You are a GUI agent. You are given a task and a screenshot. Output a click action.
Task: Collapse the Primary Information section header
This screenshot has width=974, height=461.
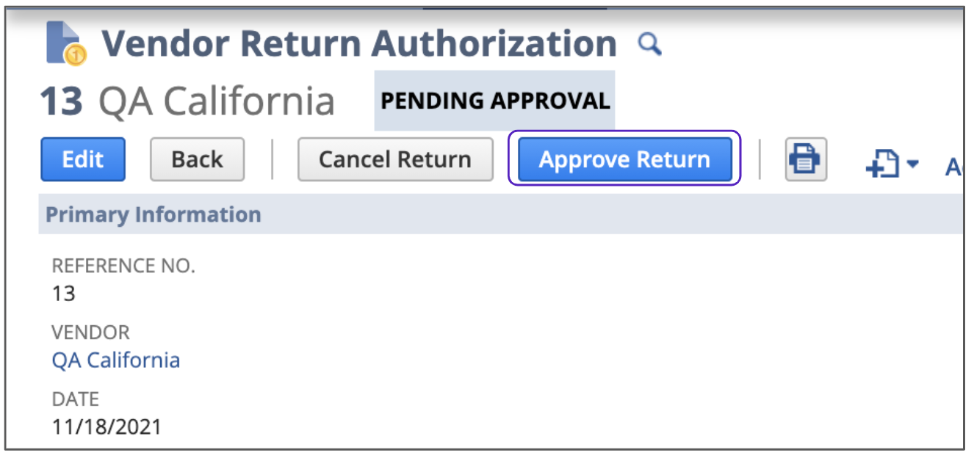click(x=154, y=214)
